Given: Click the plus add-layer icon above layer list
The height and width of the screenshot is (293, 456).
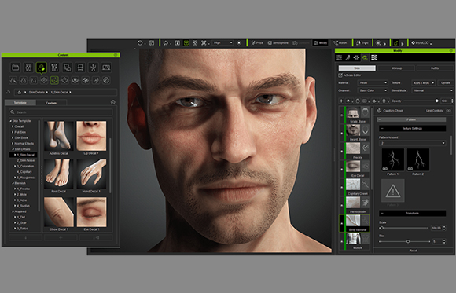Looking at the screenshot, I should point(341,101).
